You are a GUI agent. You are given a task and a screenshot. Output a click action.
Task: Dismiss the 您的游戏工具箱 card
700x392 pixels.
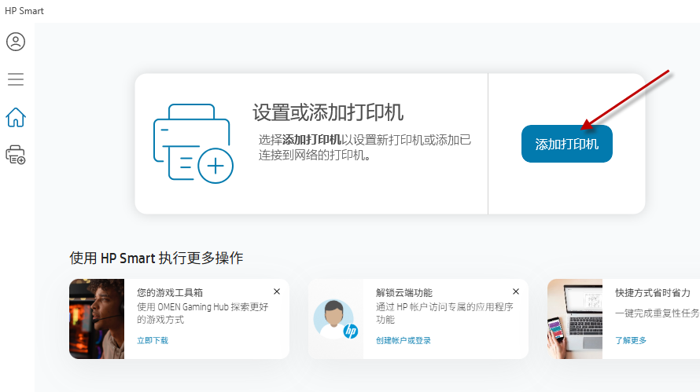tap(277, 291)
